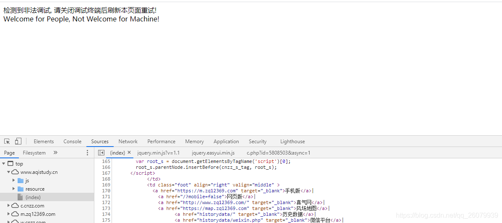
Task: Click line number 174 in gutter
Action: 106,214
